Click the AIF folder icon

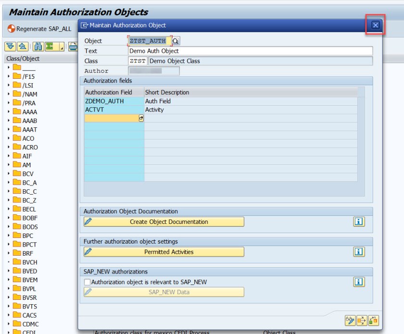(x=17, y=156)
